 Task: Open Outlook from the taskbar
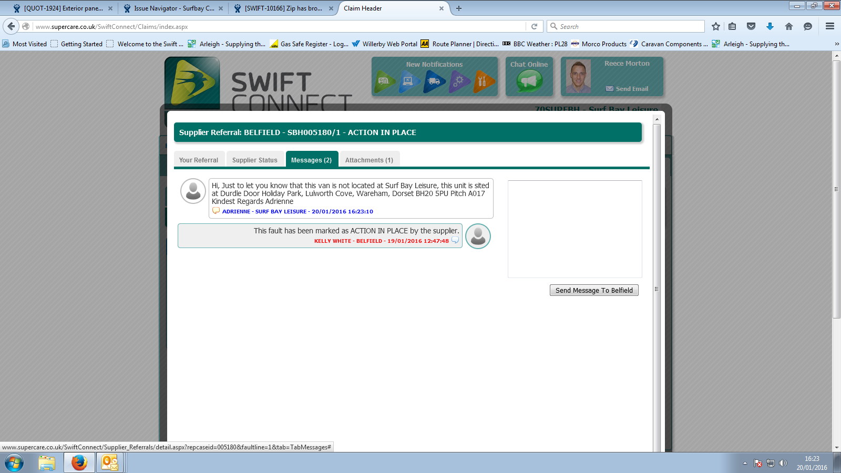tap(110, 463)
